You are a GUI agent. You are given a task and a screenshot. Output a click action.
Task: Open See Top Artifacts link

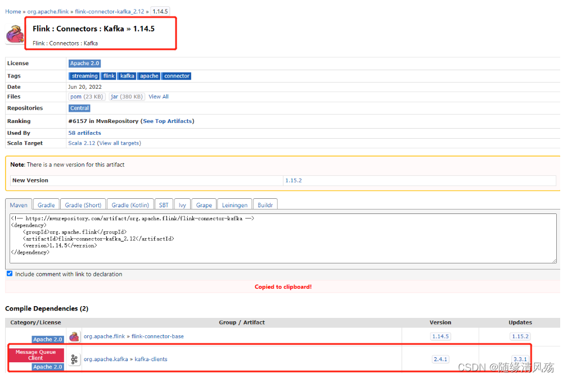[167, 121]
